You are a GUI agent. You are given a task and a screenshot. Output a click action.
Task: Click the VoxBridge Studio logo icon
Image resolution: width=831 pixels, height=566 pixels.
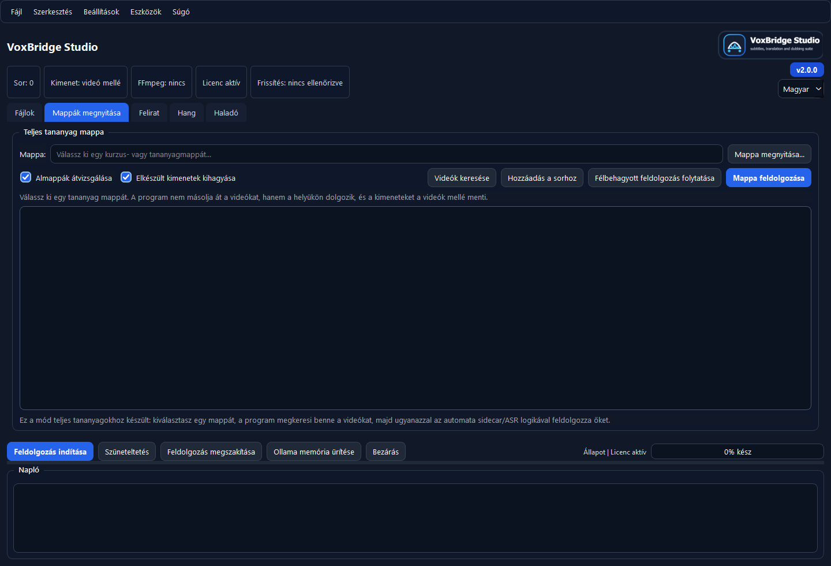click(x=734, y=45)
